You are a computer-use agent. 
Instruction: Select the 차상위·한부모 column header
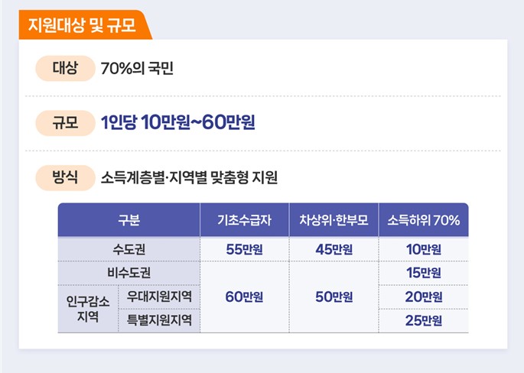click(334, 221)
